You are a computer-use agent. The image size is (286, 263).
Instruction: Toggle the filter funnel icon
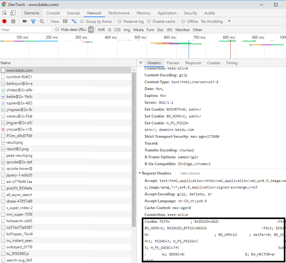pyautogui.click(x=33, y=22)
